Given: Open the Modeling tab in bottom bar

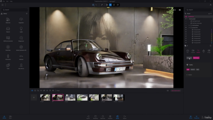Looking at the screenshot, I should tap(96, 117).
